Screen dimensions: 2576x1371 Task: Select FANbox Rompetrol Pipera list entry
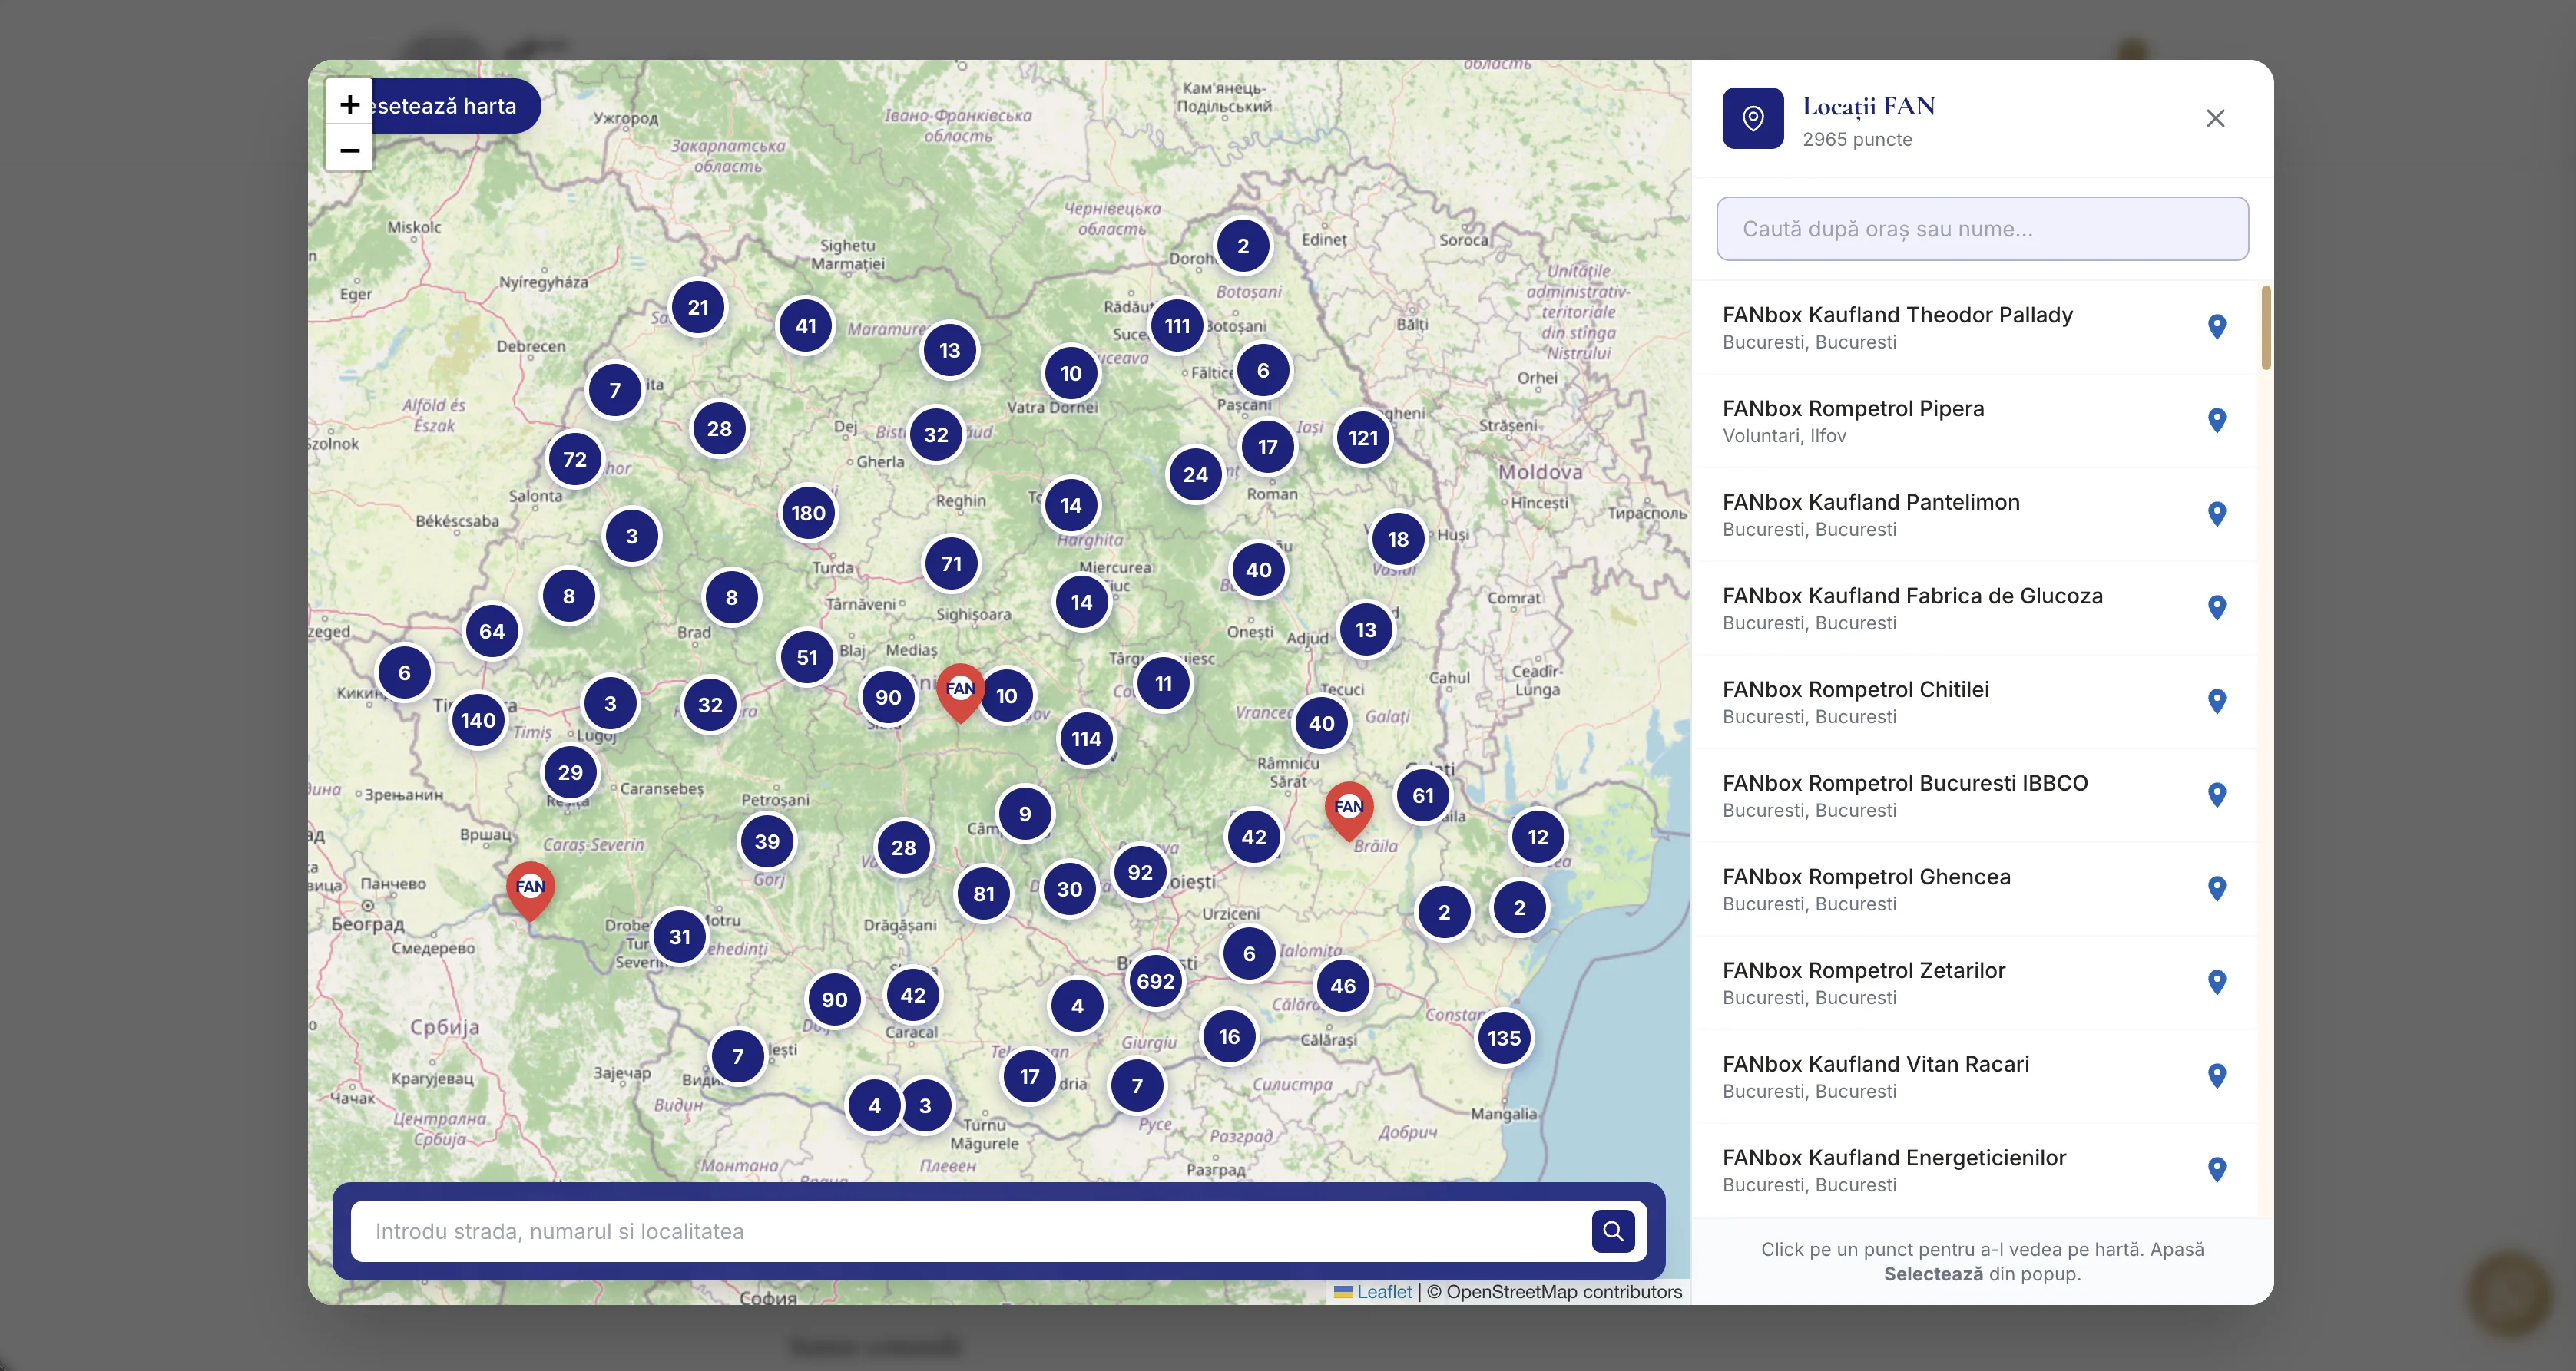tap(1974, 421)
